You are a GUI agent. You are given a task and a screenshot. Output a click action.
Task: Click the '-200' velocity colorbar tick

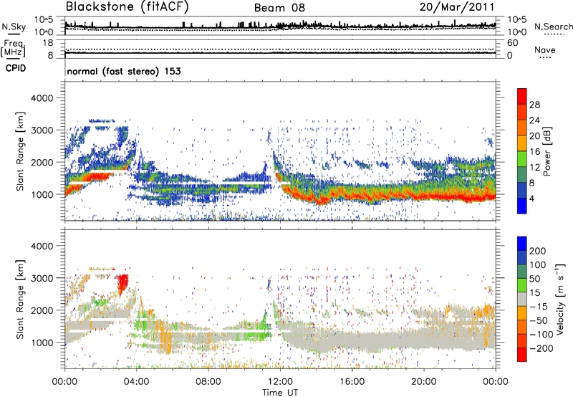(x=541, y=348)
